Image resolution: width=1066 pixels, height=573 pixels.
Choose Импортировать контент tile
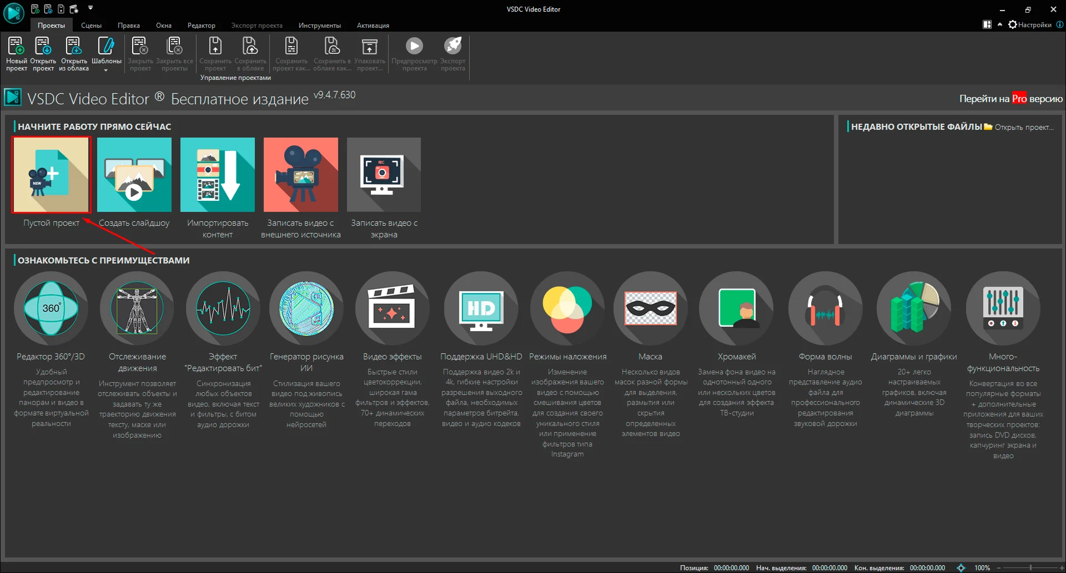[218, 175]
